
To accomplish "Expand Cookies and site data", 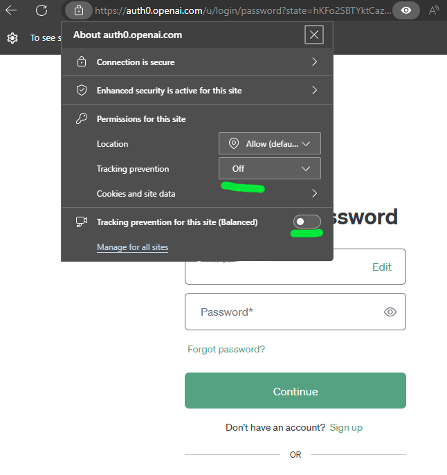I will point(207,194).
